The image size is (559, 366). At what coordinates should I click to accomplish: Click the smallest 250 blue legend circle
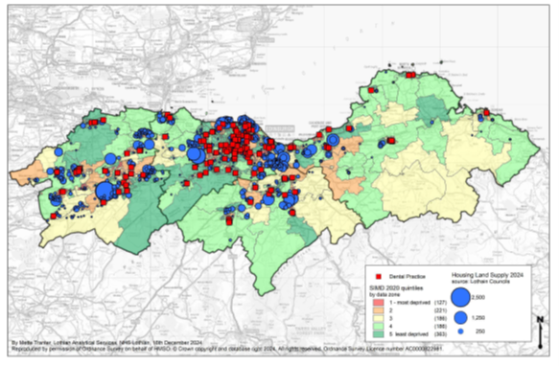tap(460, 332)
